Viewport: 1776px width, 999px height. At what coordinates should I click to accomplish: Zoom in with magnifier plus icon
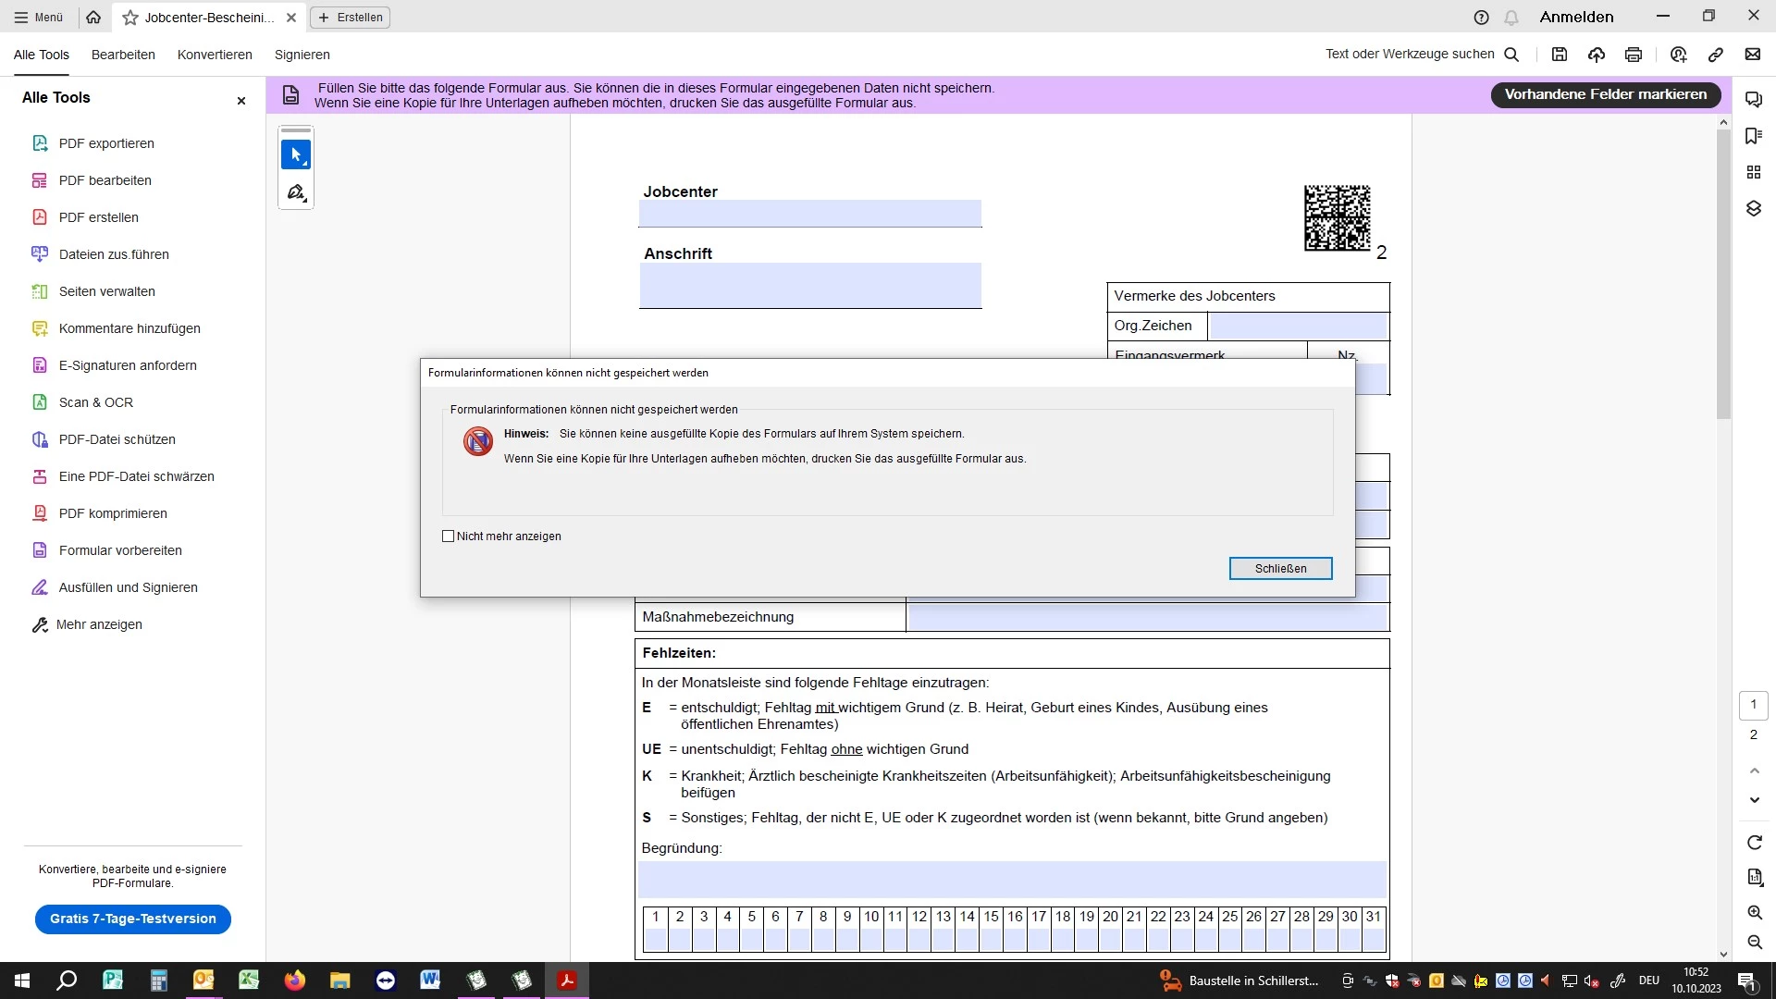click(x=1755, y=913)
